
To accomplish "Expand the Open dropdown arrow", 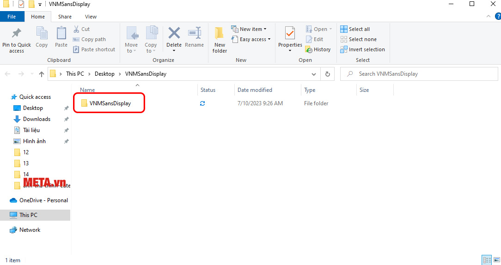I will click(x=331, y=29).
